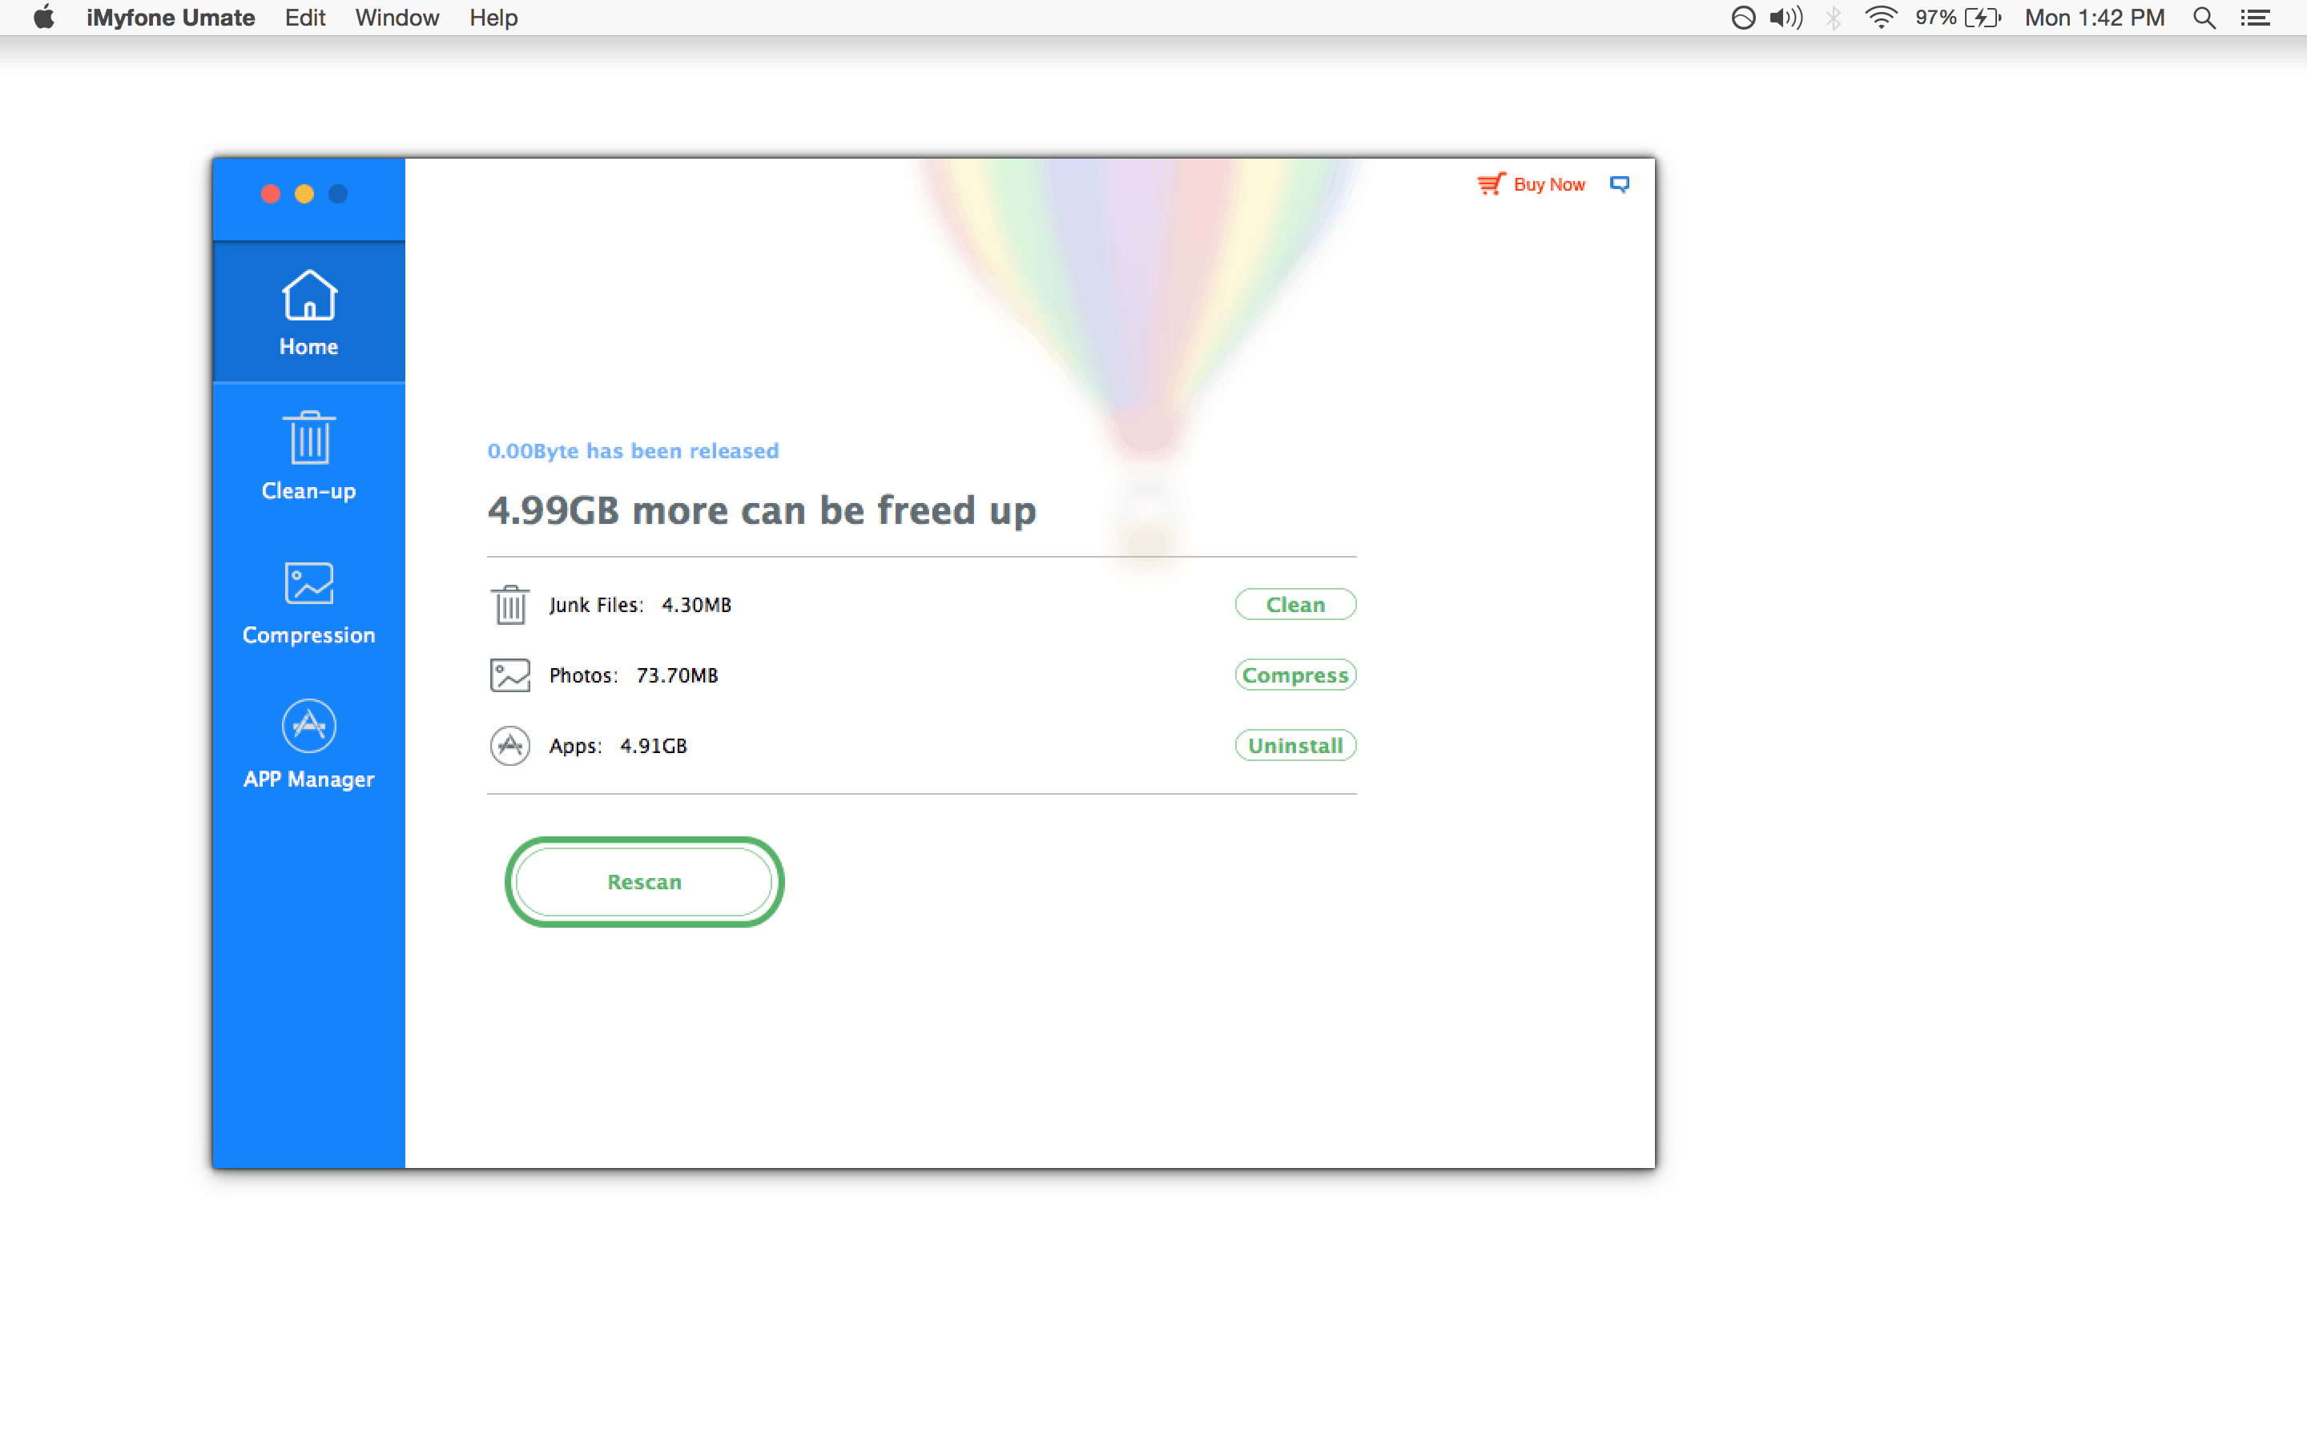
Task: Click the Junk Files trash icon
Action: click(x=510, y=605)
